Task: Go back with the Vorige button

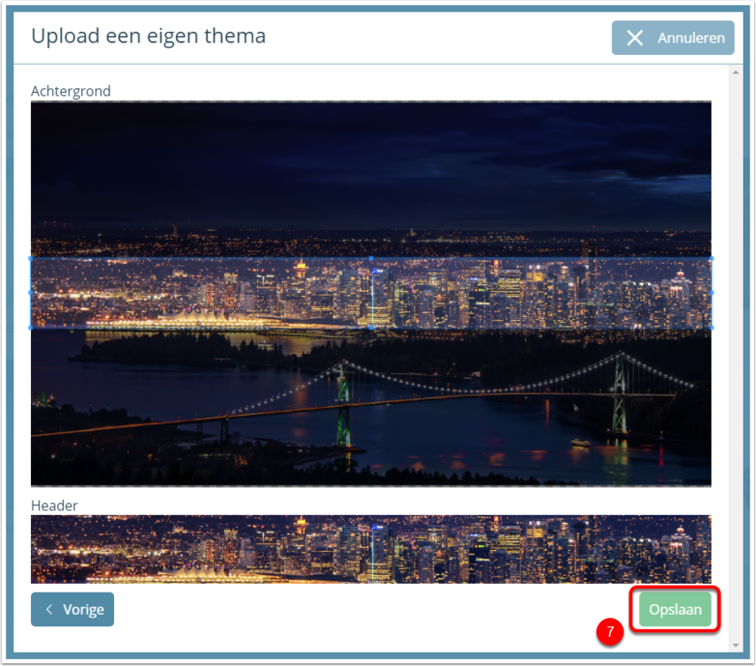Action: tap(73, 609)
